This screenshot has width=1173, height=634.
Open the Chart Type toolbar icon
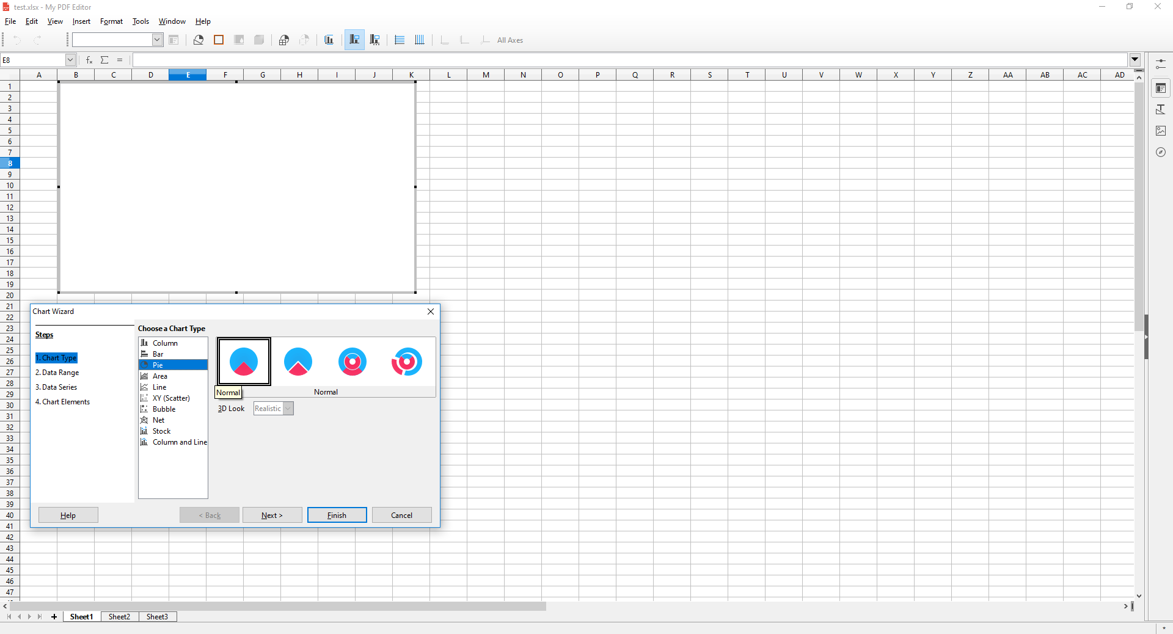point(199,40)
